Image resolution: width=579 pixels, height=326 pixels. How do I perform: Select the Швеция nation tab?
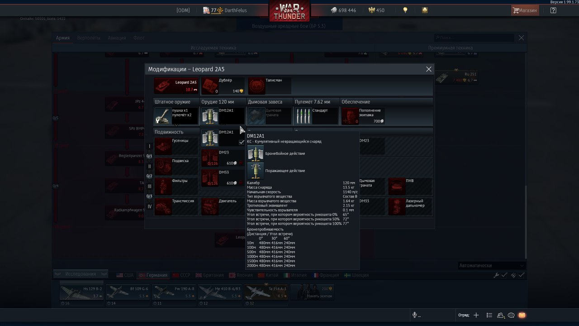(356, 275)
